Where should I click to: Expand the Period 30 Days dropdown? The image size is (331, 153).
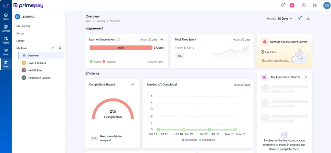point(280,19)
